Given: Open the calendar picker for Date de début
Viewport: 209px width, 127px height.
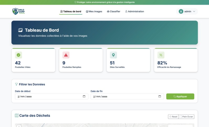Looking at the screenshot, I should [84, 96].
